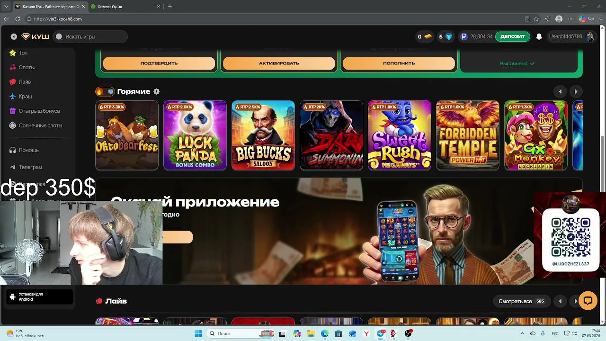
Task: Show previous Лайв games
Action: click(560, 301)
